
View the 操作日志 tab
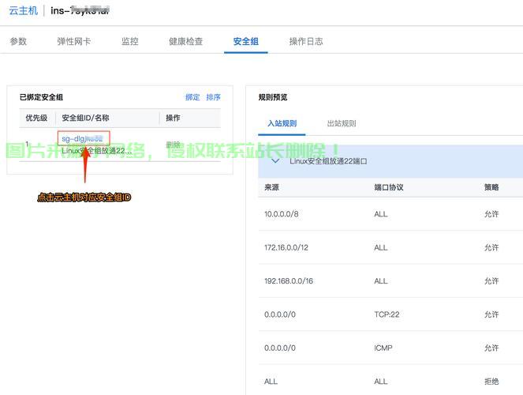coord(306,41)
